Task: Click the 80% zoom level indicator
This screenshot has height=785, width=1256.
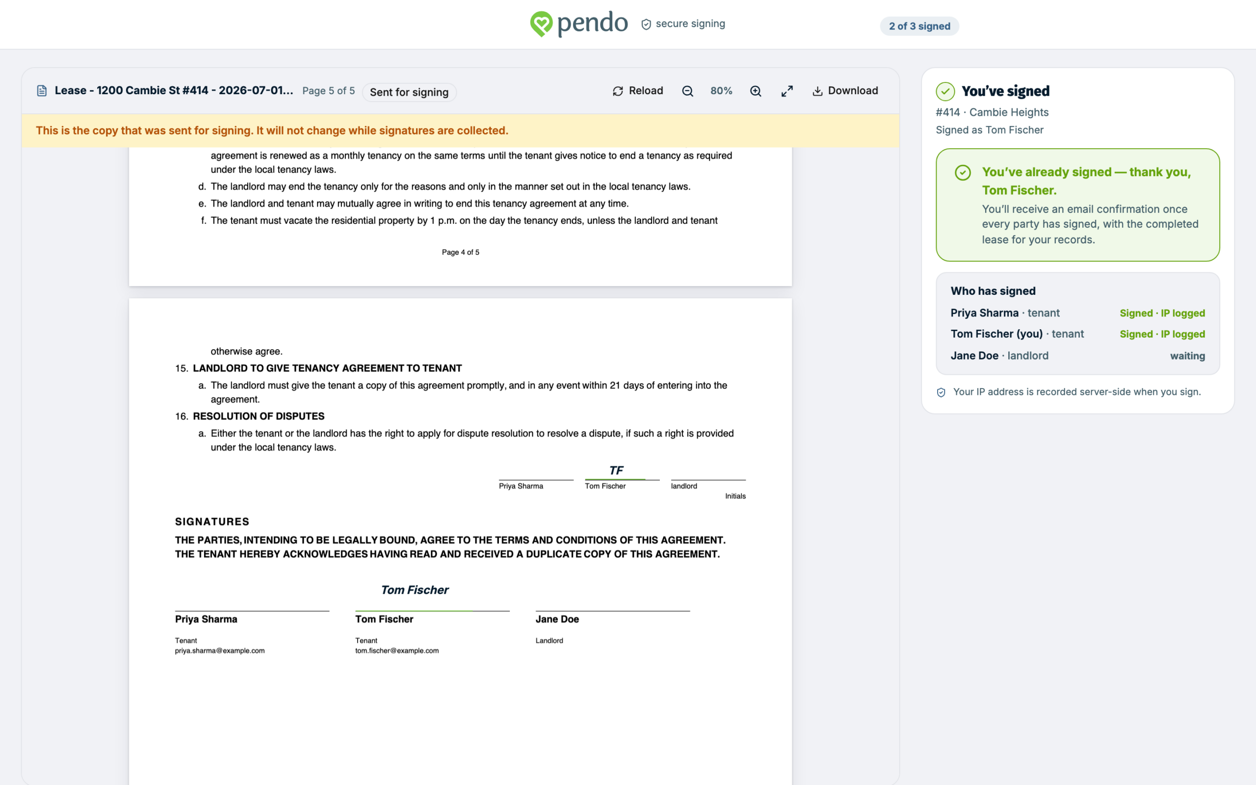Action: (721, 91)
